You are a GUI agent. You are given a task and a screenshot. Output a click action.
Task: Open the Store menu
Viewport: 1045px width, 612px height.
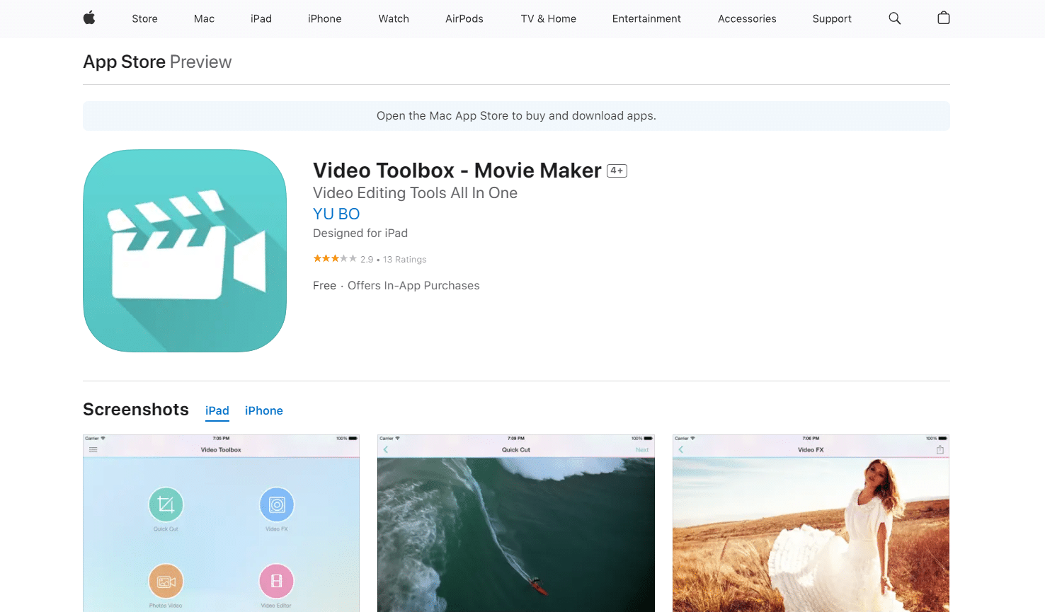144,18
